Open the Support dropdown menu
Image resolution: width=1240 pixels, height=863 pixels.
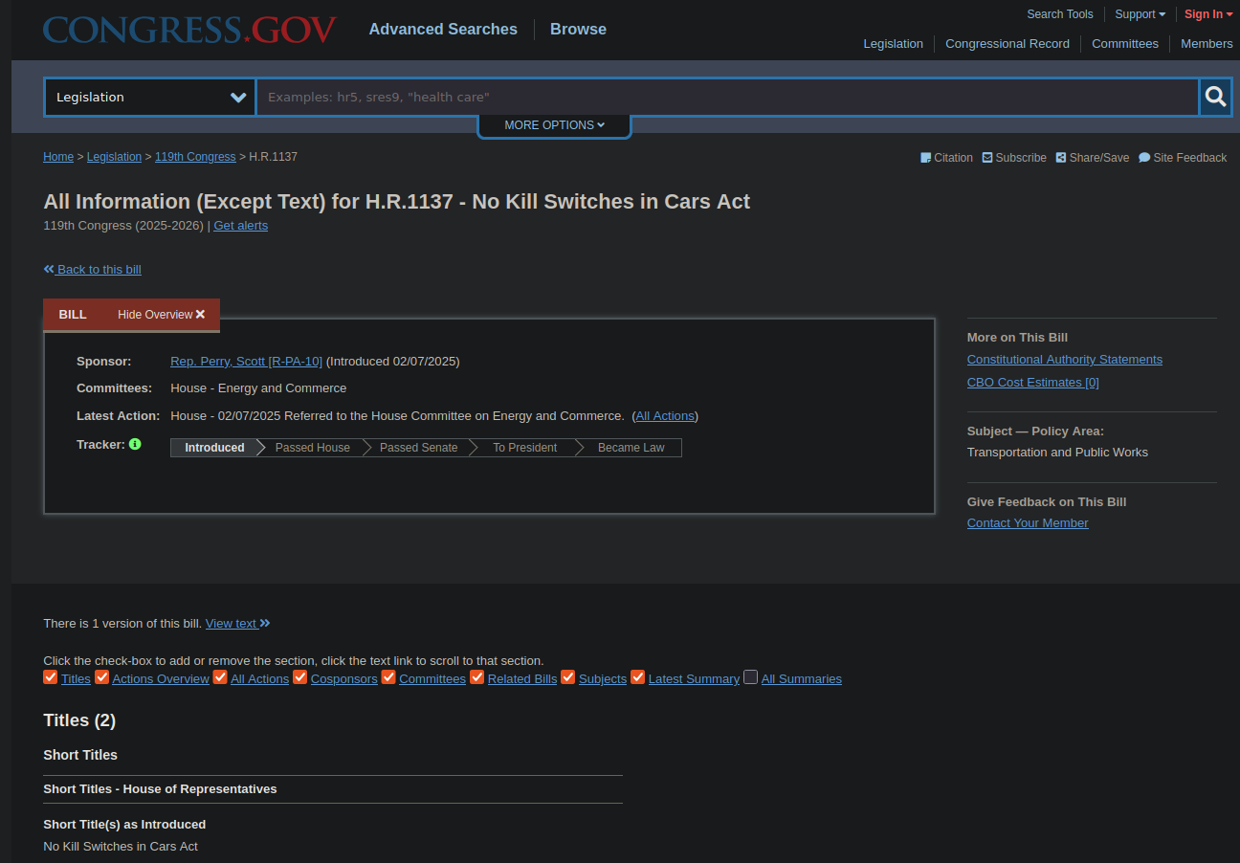click(1140, 14)
